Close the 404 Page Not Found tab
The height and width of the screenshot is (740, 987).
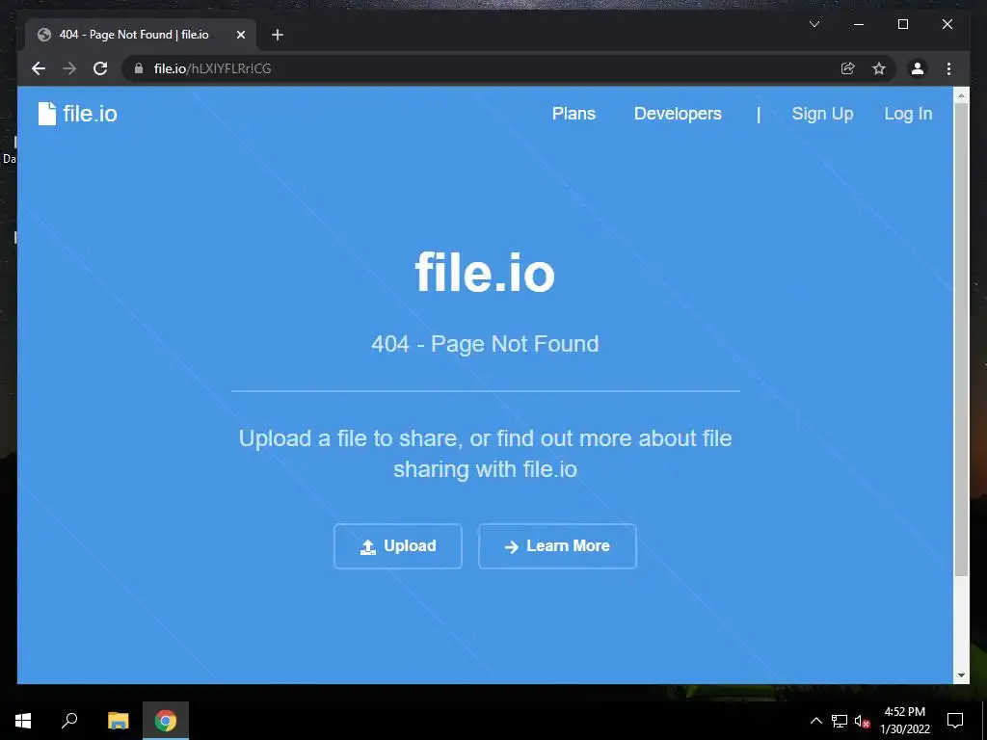[x=240, y=35]
